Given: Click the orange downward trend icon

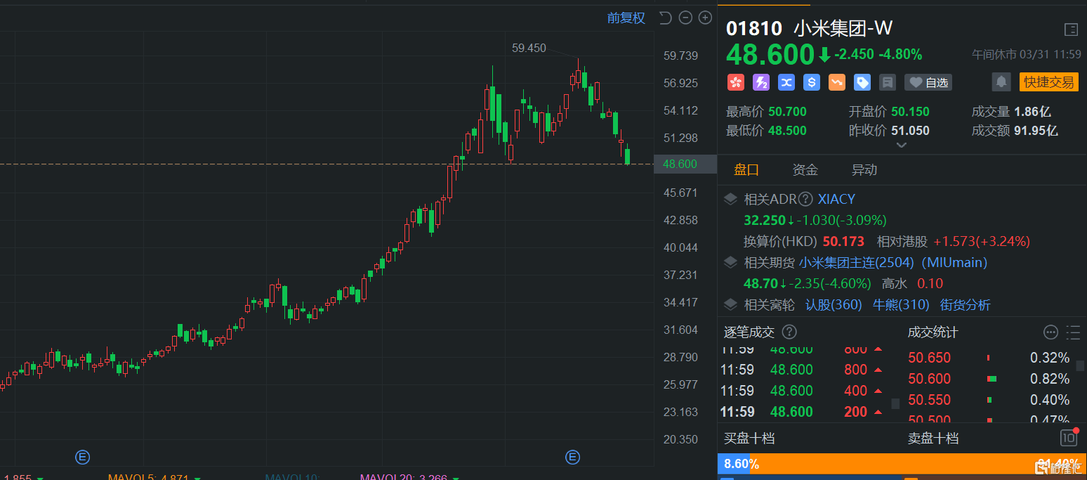Looking at the screenshot, I should 836,83.
